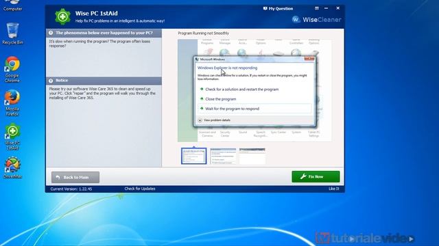Launch Mozilla Firefox from desktop

click(x=12, y=102)
